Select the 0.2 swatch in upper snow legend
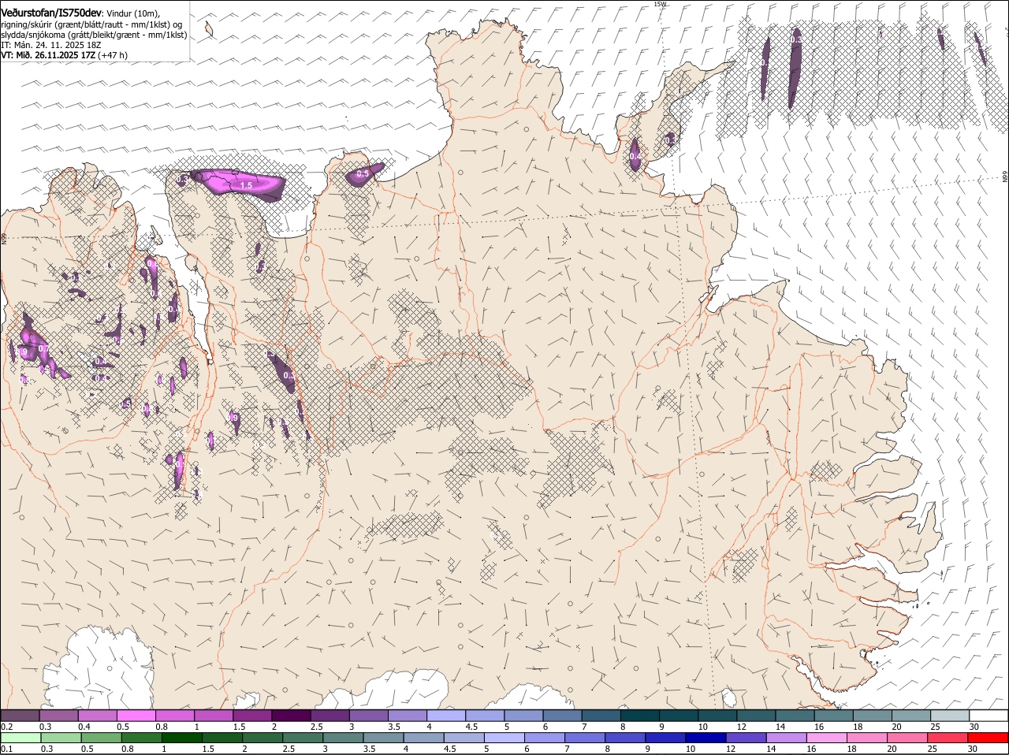This screenshot has height=755, width=1009. 20,715
